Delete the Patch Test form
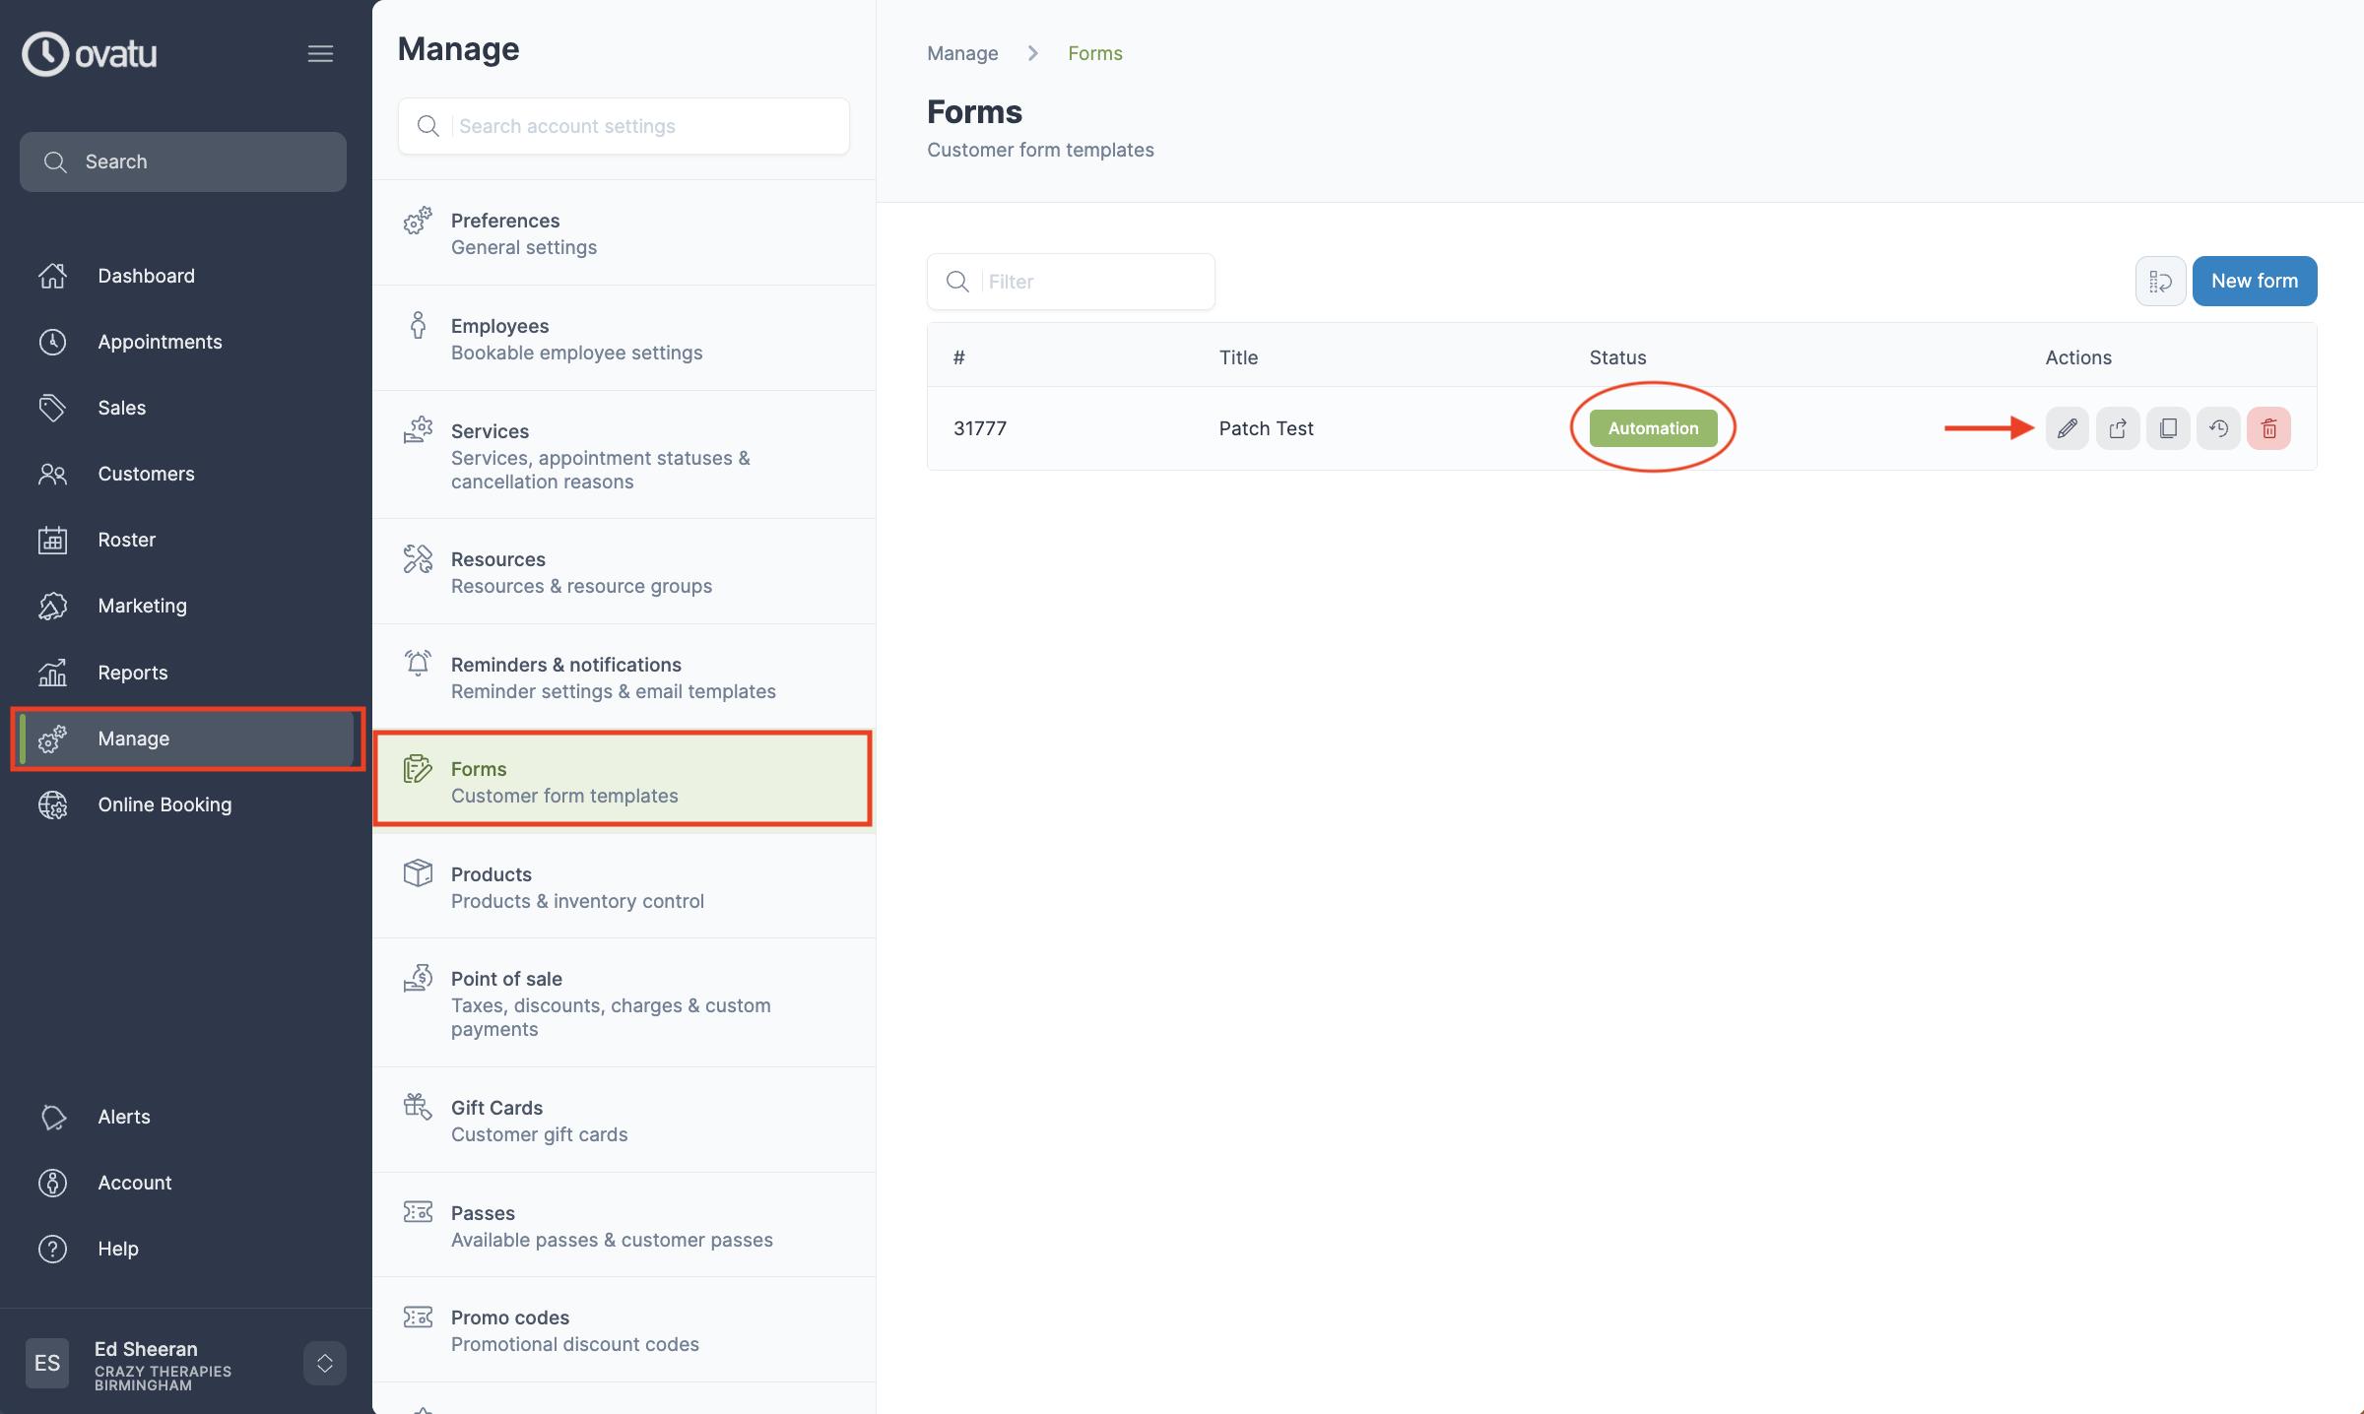This screenshot has width=2364, height=1414. 2269,428
